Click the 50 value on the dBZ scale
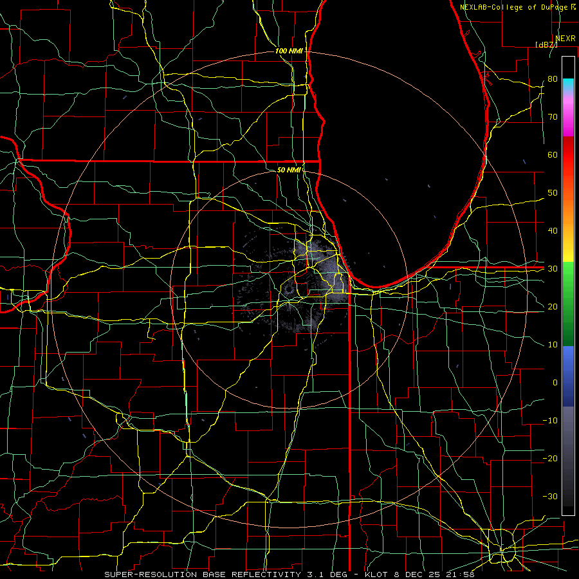Viewport: 579px width, 579px height. click(553, 193)
